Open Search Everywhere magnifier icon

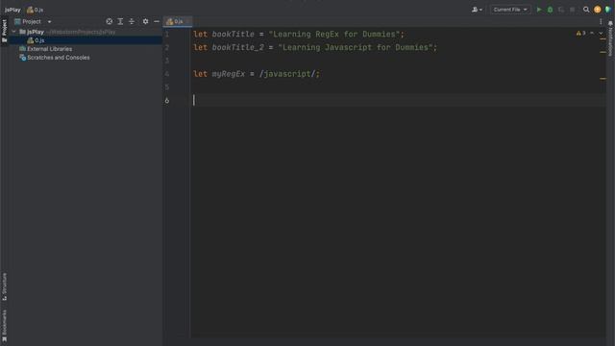click(586, 10)
